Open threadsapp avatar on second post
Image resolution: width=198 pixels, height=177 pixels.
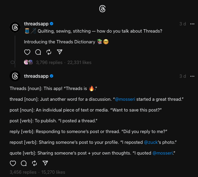pos(15,76)
